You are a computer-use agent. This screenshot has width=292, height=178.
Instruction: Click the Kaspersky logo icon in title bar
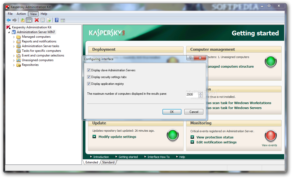tap(8, 7)
